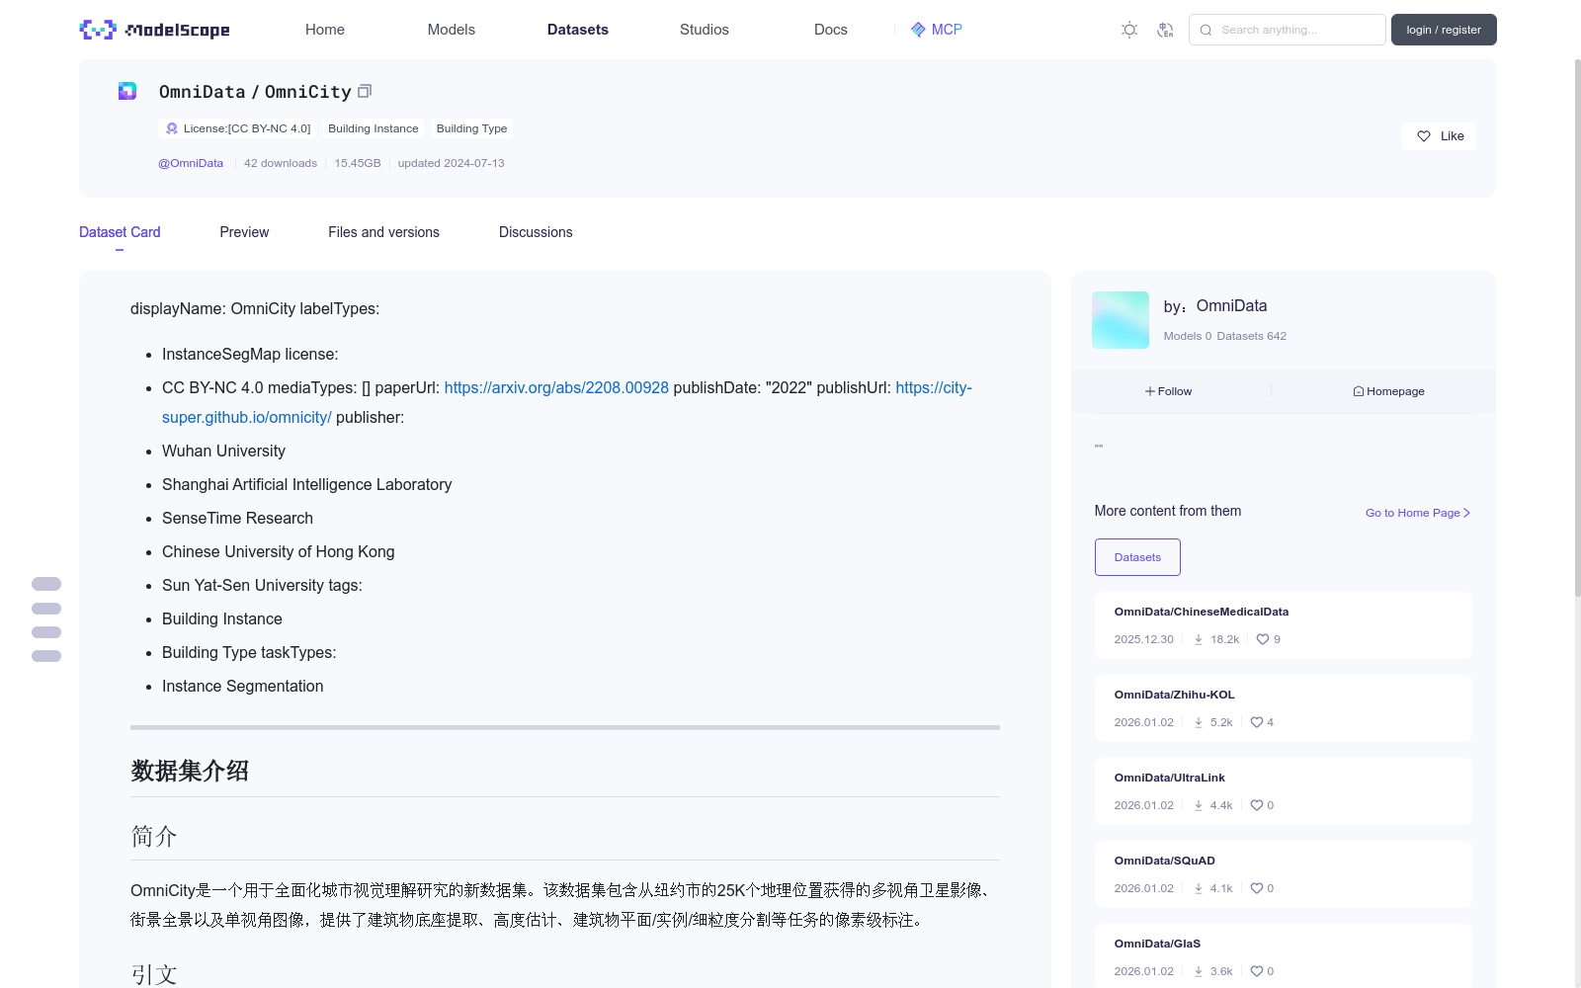Select the Dataset Card tab
This screenshot has height=988, width=1581.
120,232
